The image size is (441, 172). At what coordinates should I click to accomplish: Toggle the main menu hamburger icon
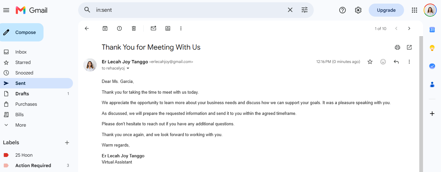tap(6, 10)
